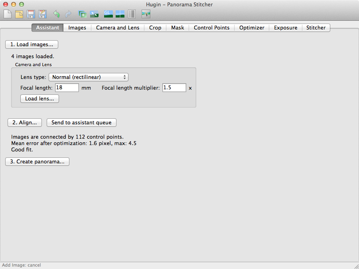Image resolution: width=359 pixels, height=269 pixels.
Task: Click the Save As pencil-floppy icon
Action: pos(42,14)
